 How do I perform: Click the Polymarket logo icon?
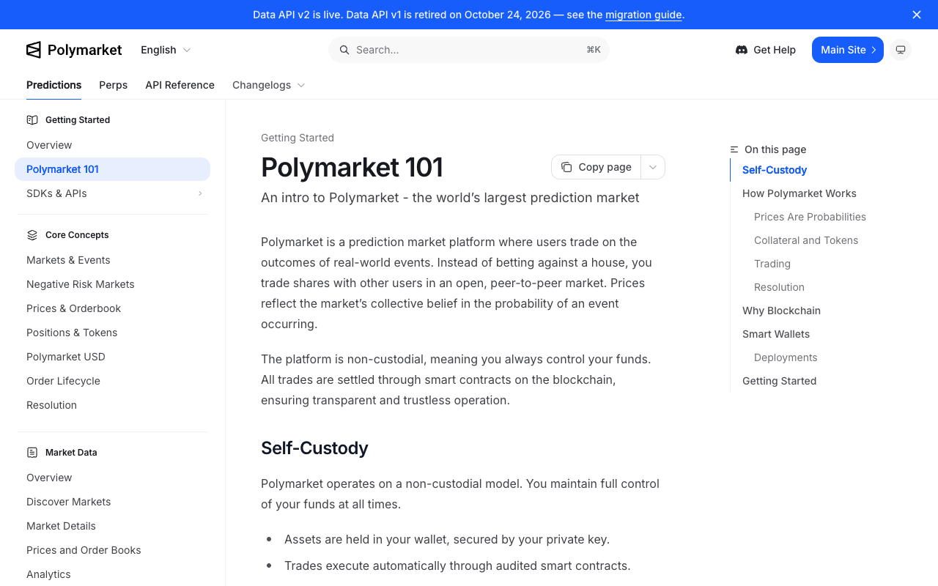pos(34,50)
